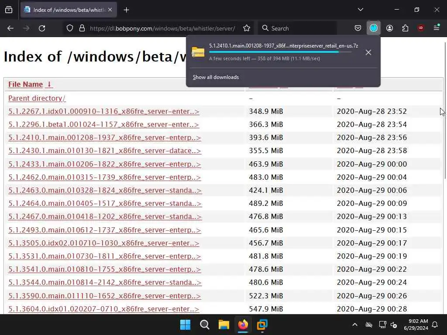Bookmark this page with the star

247,28
